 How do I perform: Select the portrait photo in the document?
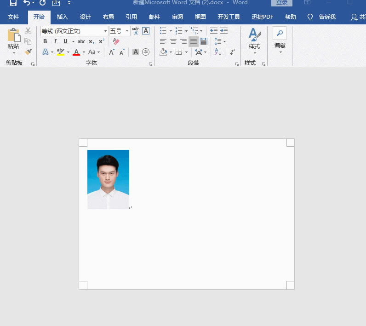(108, 179)
